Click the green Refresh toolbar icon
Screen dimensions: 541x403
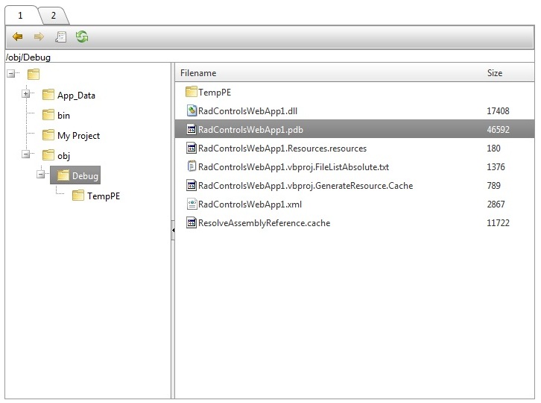tap(82, 37)
